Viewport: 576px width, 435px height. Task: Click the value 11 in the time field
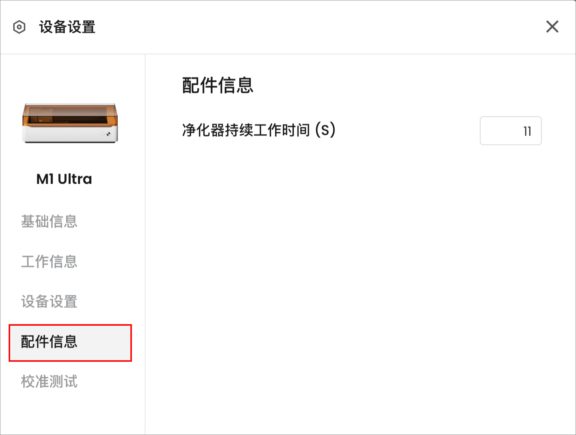tap(527, 131)
